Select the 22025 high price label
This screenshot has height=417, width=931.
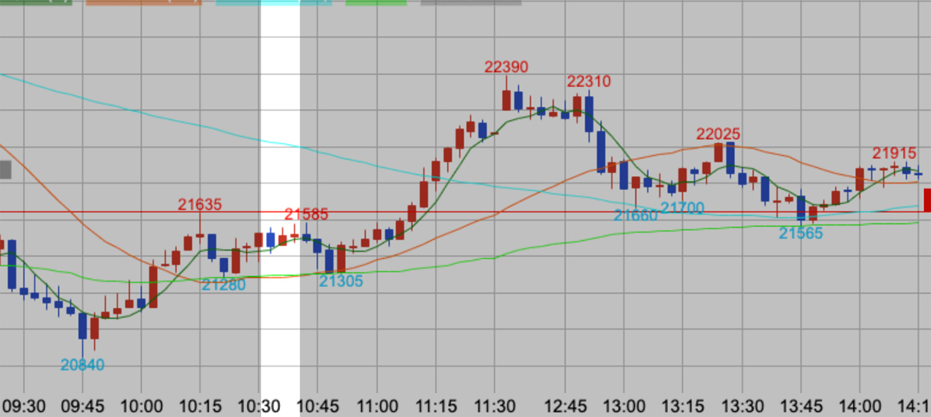[x=718, y=134]
